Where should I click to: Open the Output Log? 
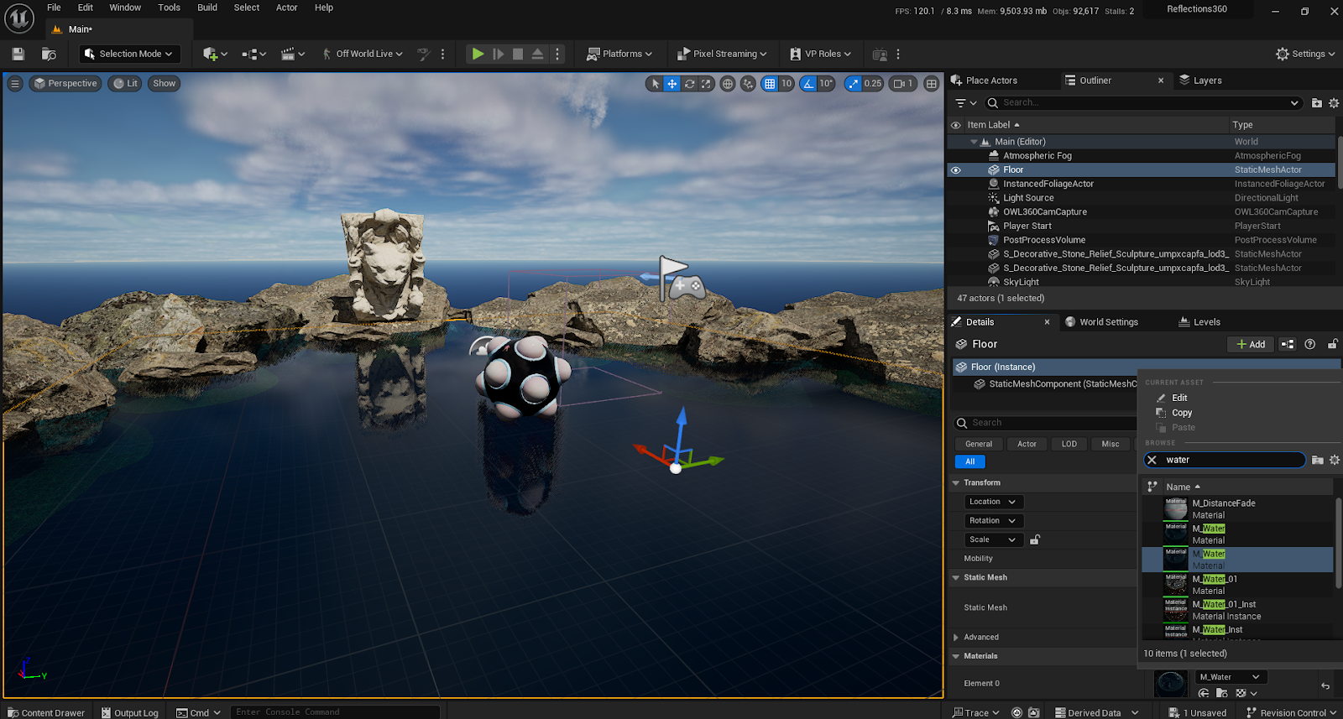(x=129, y=712)
